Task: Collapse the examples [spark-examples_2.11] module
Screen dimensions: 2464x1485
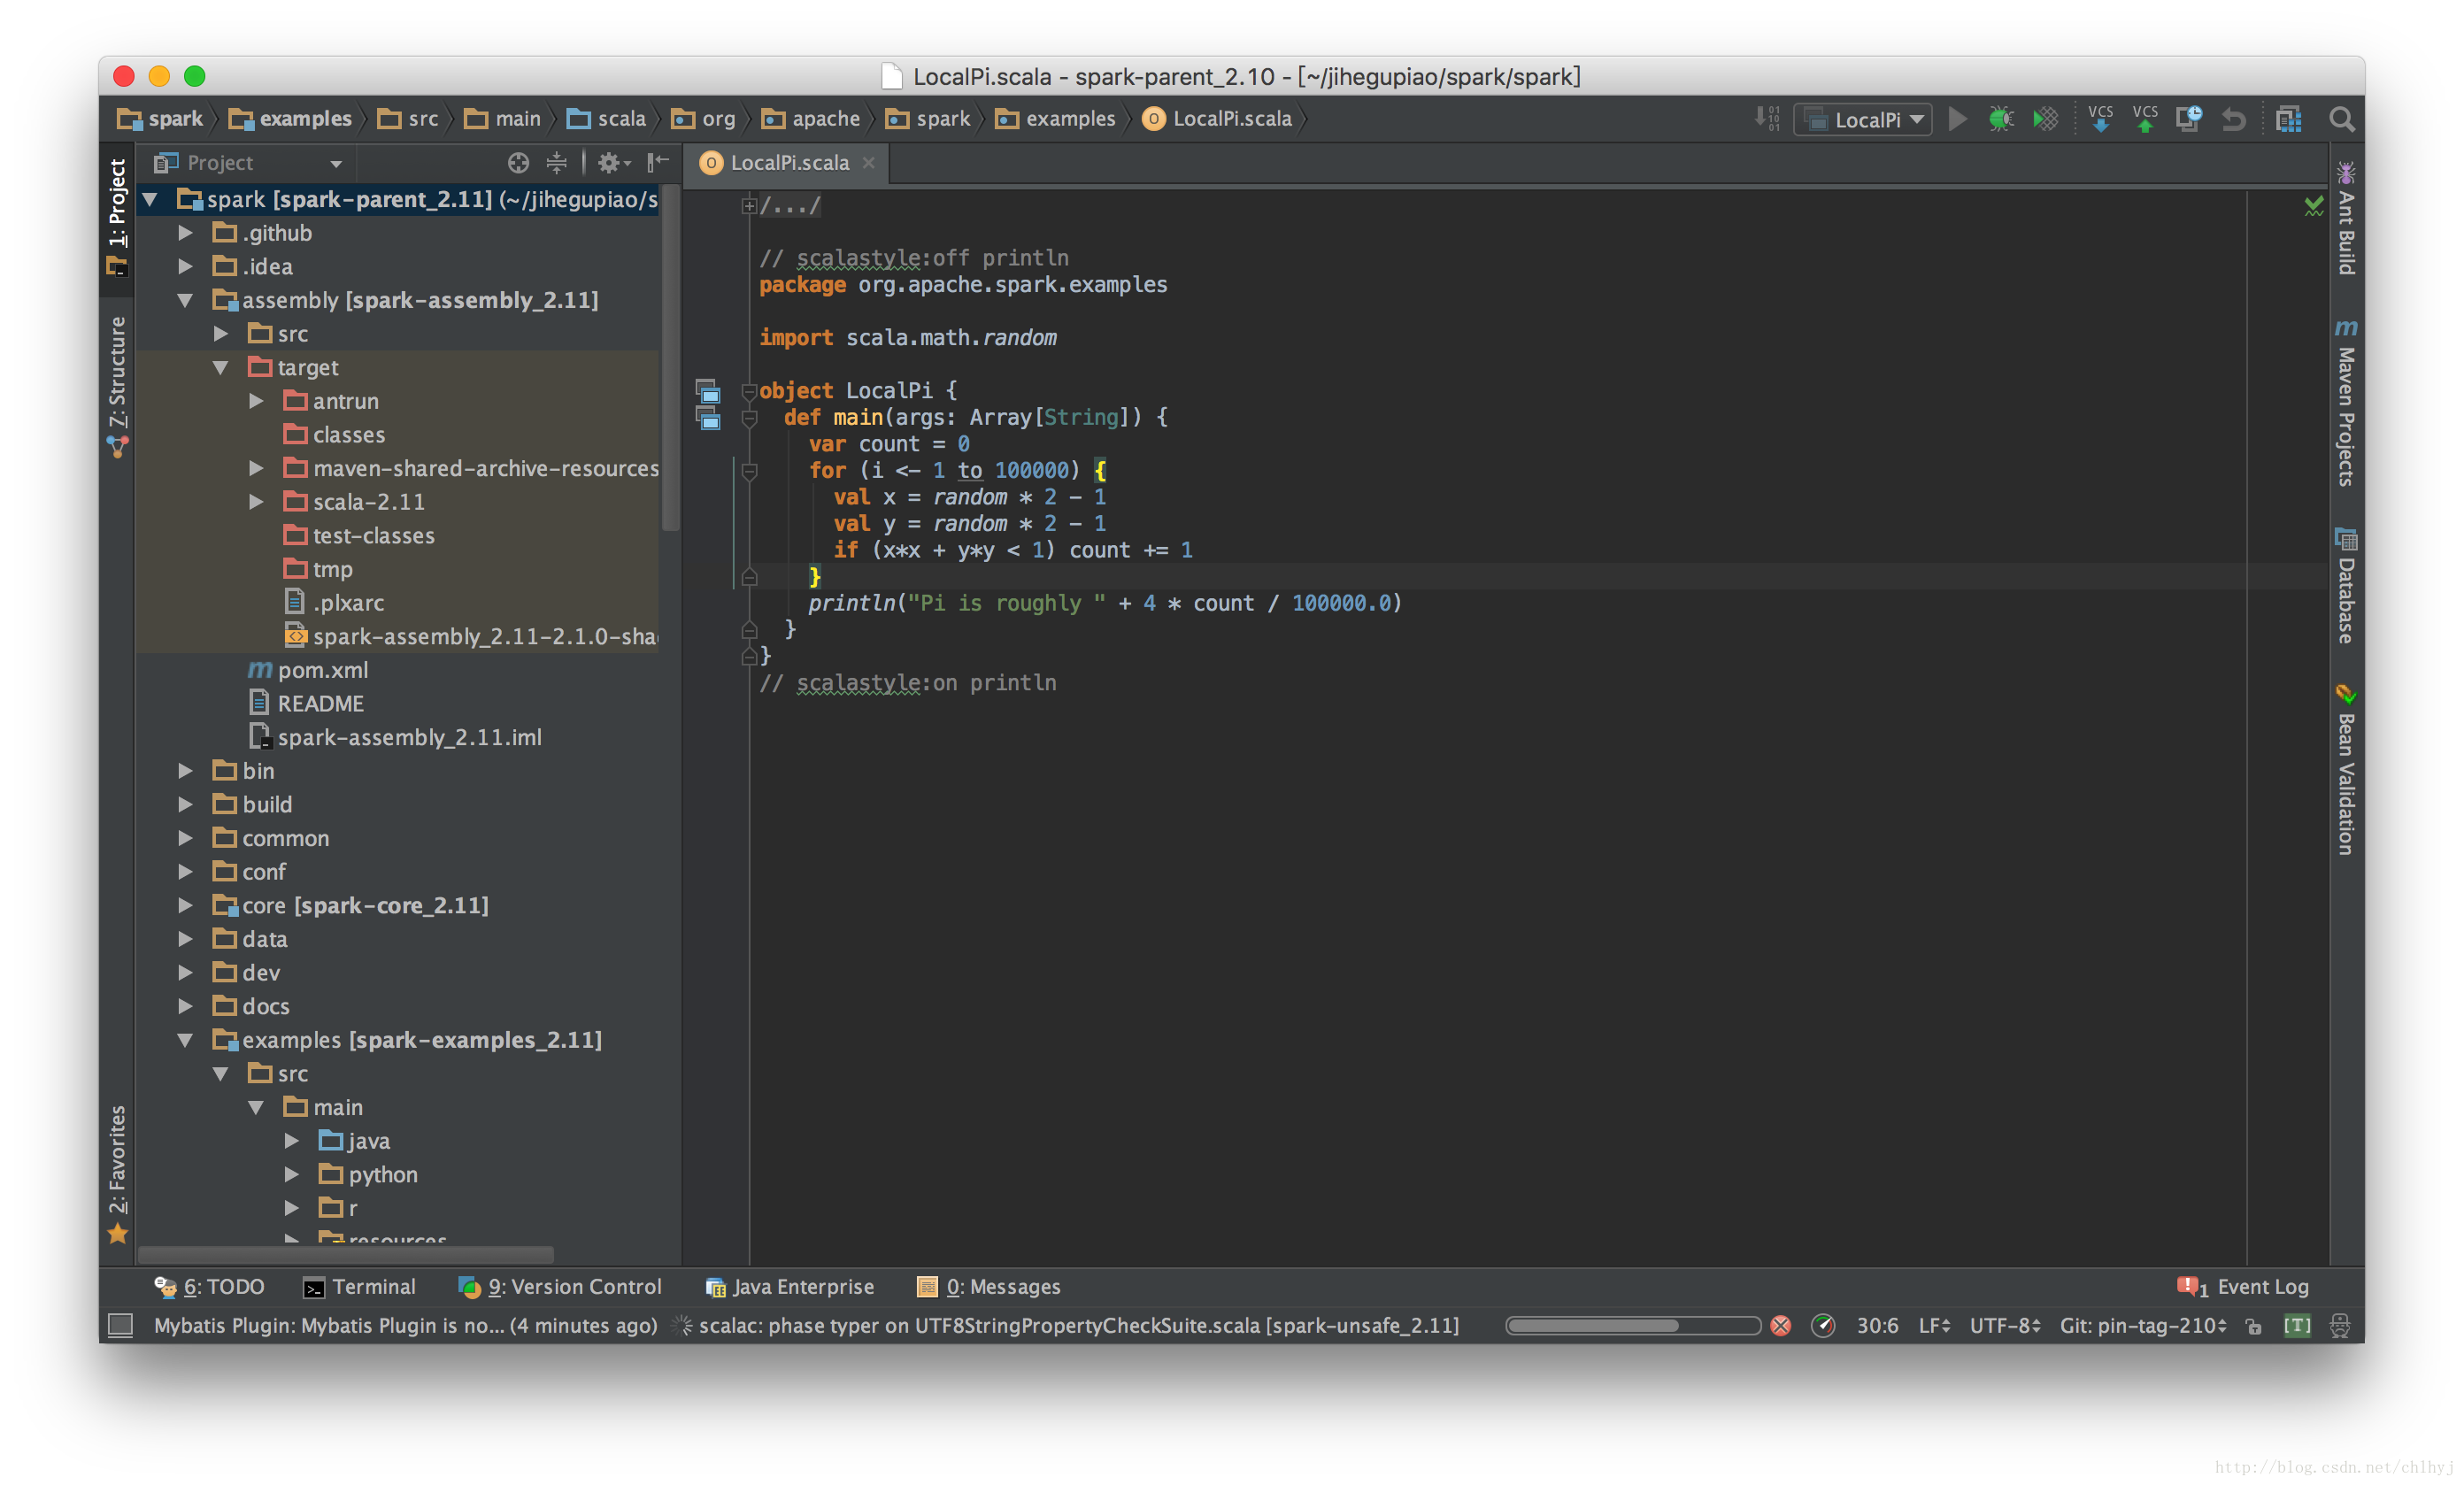Action: pyautogui.click(x=185, y=1040)
